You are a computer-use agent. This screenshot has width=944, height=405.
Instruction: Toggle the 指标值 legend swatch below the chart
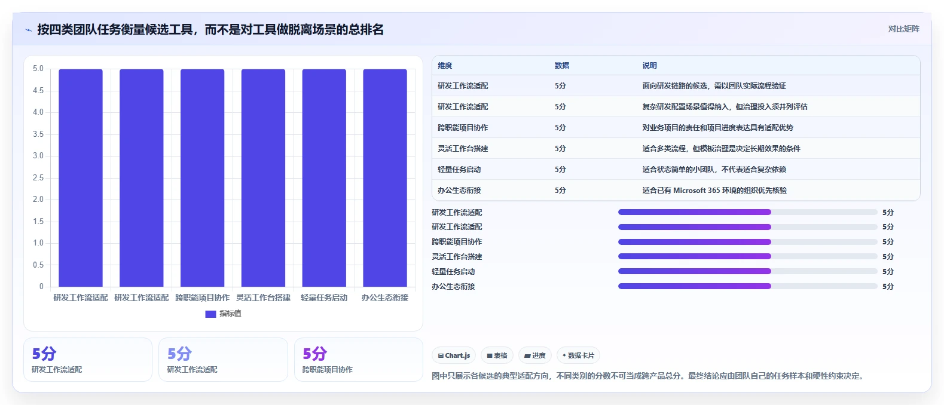(x=210, y=314)
